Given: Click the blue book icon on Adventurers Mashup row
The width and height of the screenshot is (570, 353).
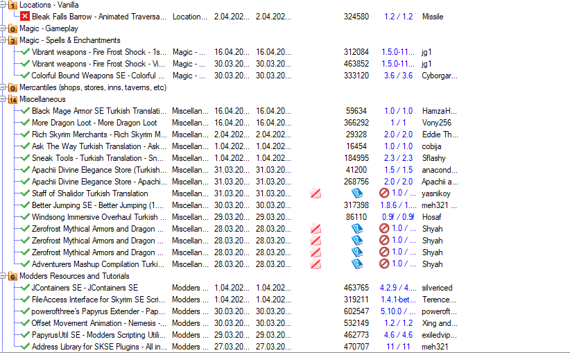Looking at the screenshot, I should coord(357,264).
